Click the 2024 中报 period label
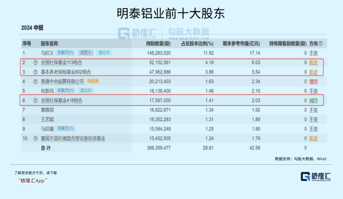This screenshot has height=199, width=343. pyautogui.click(x=32, y=28)
